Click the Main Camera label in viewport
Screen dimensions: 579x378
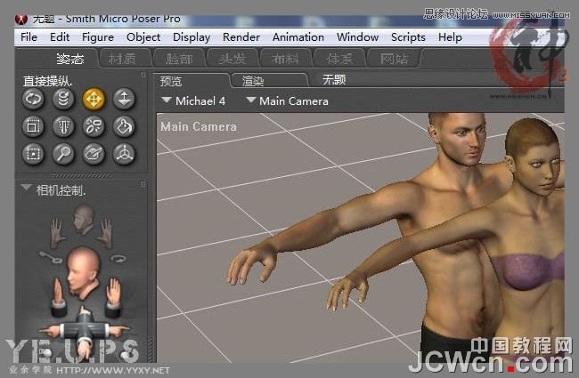(x=198, y=126)
